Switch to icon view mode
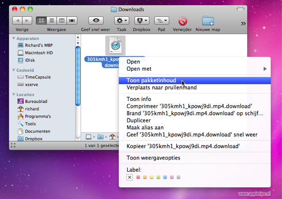The height and width of the screenshot is (199, 282). (x=41, y=21)
